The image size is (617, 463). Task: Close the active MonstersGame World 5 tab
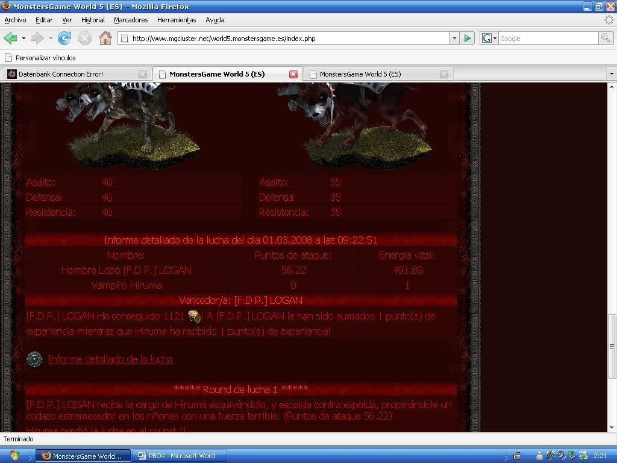(x=293, y=74)
